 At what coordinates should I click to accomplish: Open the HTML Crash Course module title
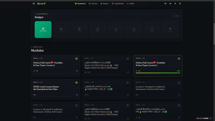click(46, 88)
